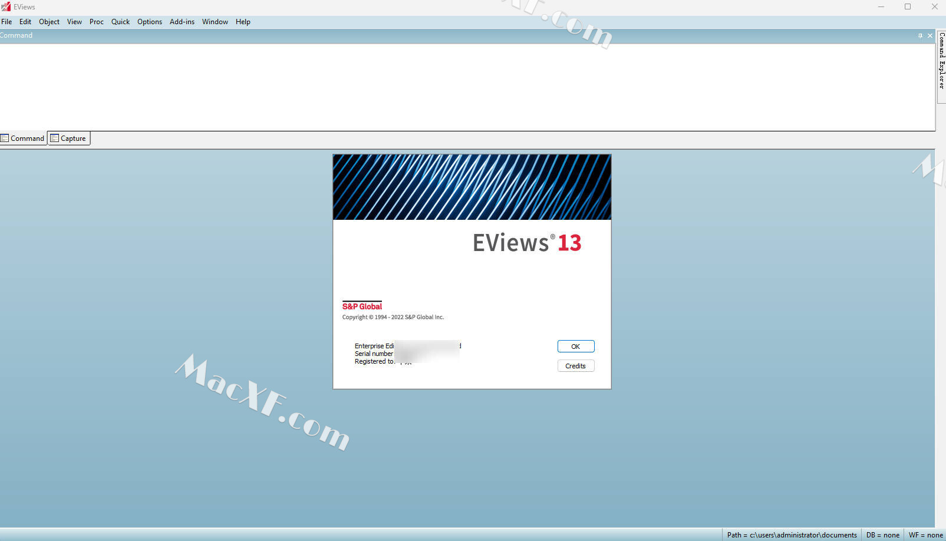Expand the Command Explorer side tab
946x541 pixels.
[941, 61]
